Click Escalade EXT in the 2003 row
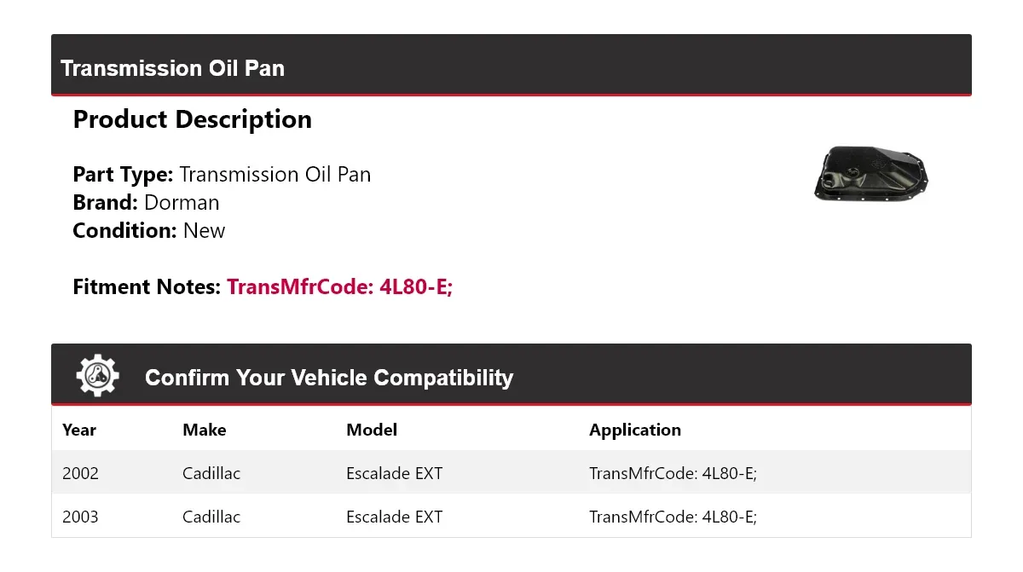 (x=395, y=517)
